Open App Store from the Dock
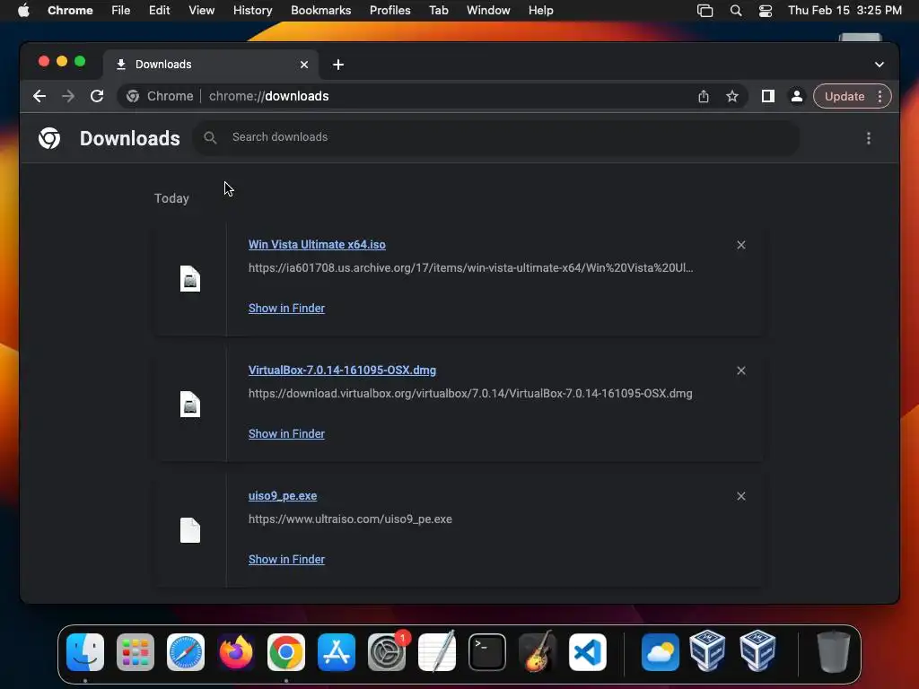The width and height of the screenshot is (919, 689). click(337, 652)
